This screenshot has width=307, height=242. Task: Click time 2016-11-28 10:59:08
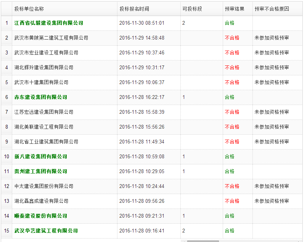point(142,157)
